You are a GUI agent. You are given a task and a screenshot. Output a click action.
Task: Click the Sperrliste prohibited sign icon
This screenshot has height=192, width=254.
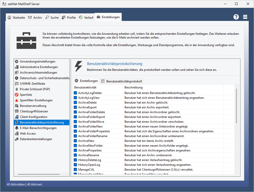coord(17,95)
